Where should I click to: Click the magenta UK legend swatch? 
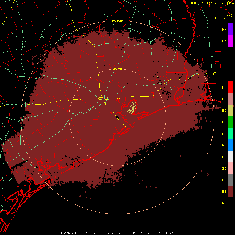pyautogui.click(x=231, y=41)
